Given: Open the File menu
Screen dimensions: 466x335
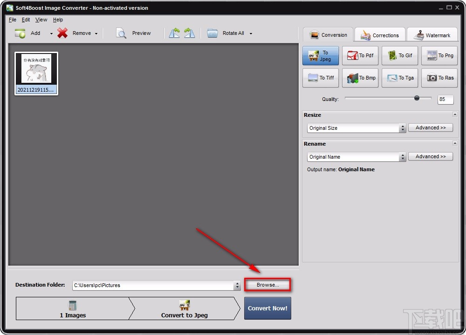Looking at the screenshot, I should pos(13,20).
